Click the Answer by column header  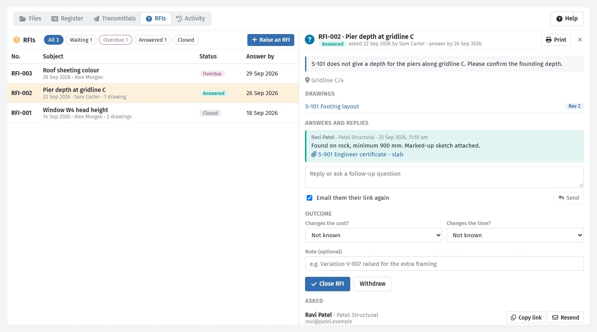260,56
